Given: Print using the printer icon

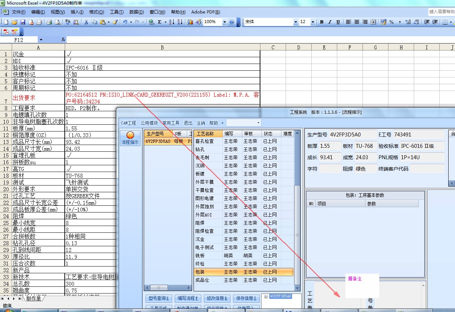Looking at the screenshot, I should click(49, 22).
